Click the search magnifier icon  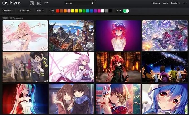click(x=93, y=3)
